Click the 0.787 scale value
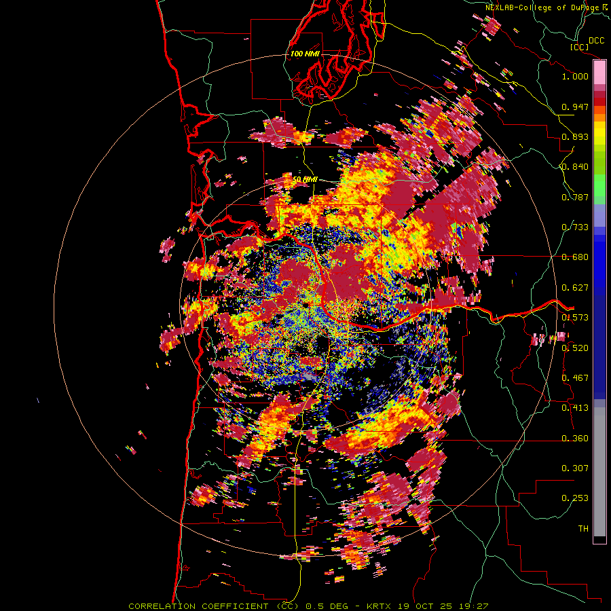The height and width of the screenshot is (611, 611). coord(575,197)
